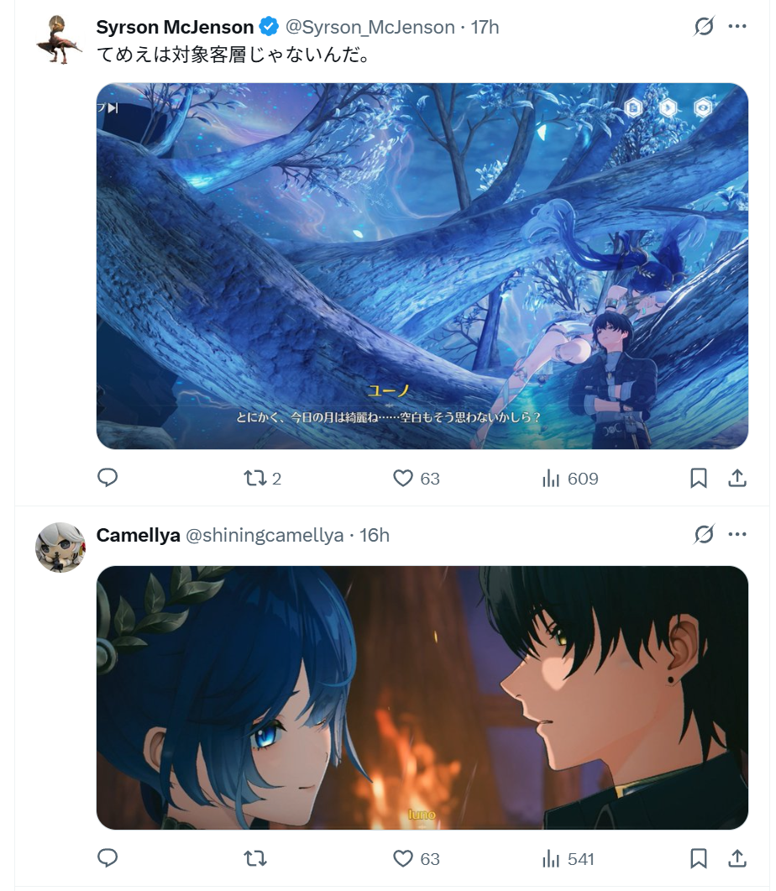The width and height of the screenshot is (776, 891).
Task: View analytics showing 609 views
Action: [569, 479]
